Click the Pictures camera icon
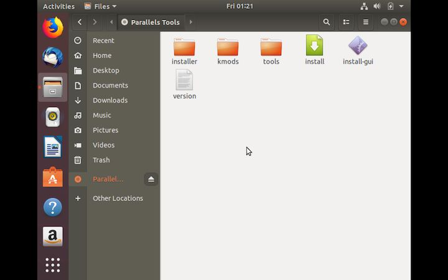448x280 pixels. click(78, 130)
